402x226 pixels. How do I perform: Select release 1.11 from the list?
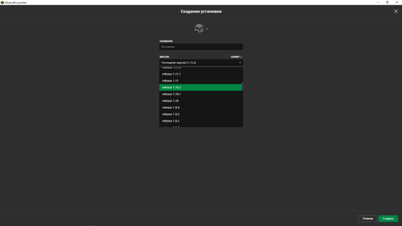pos(200,81)
